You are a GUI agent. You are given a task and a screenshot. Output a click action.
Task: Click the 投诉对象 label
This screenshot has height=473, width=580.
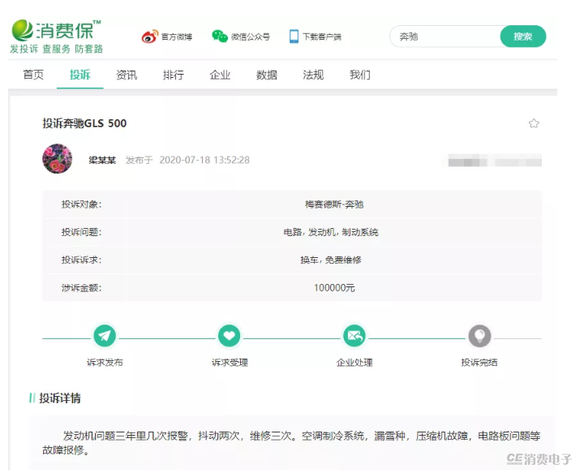pyautogui.click(x=81, y=204)
